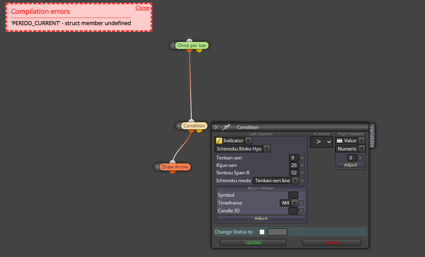Click bottom output connector of Draw Arrow
Viewport: 425px width, 257px height.
tap(172, 172)
